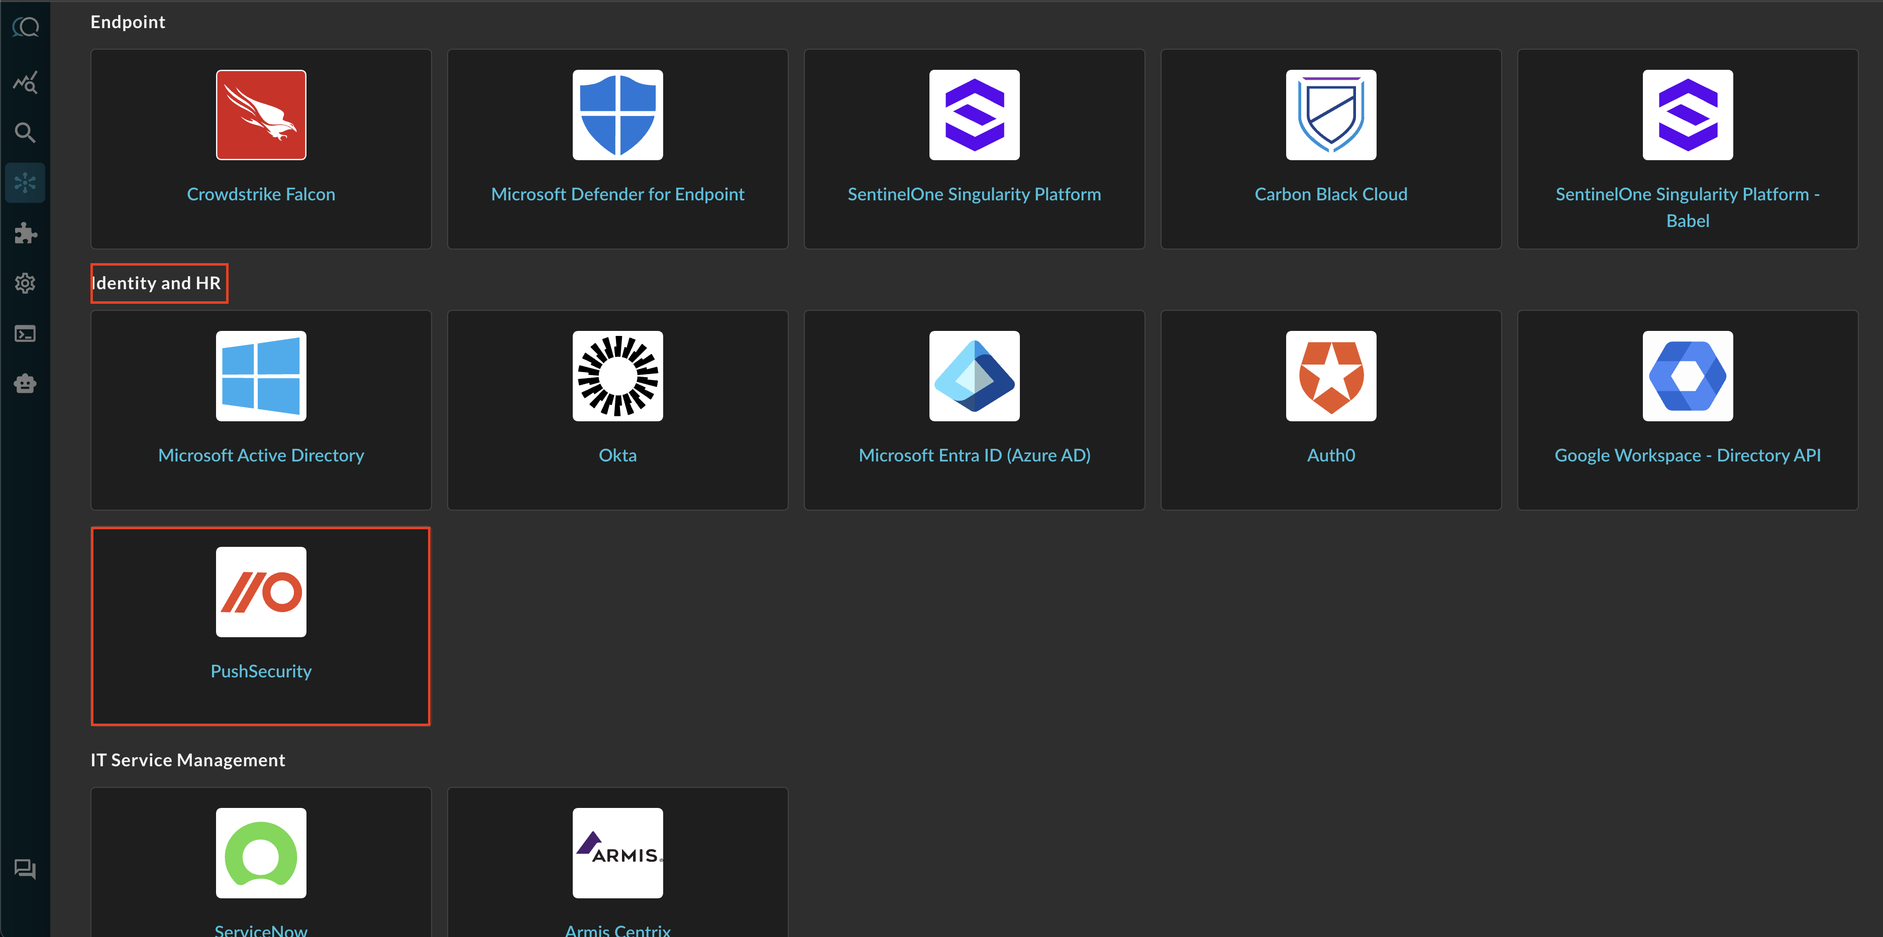Open the Microsoft Entra ID (Azure AD) link
This screenshot has width=1883, height=937.
(x=974, y=456)
